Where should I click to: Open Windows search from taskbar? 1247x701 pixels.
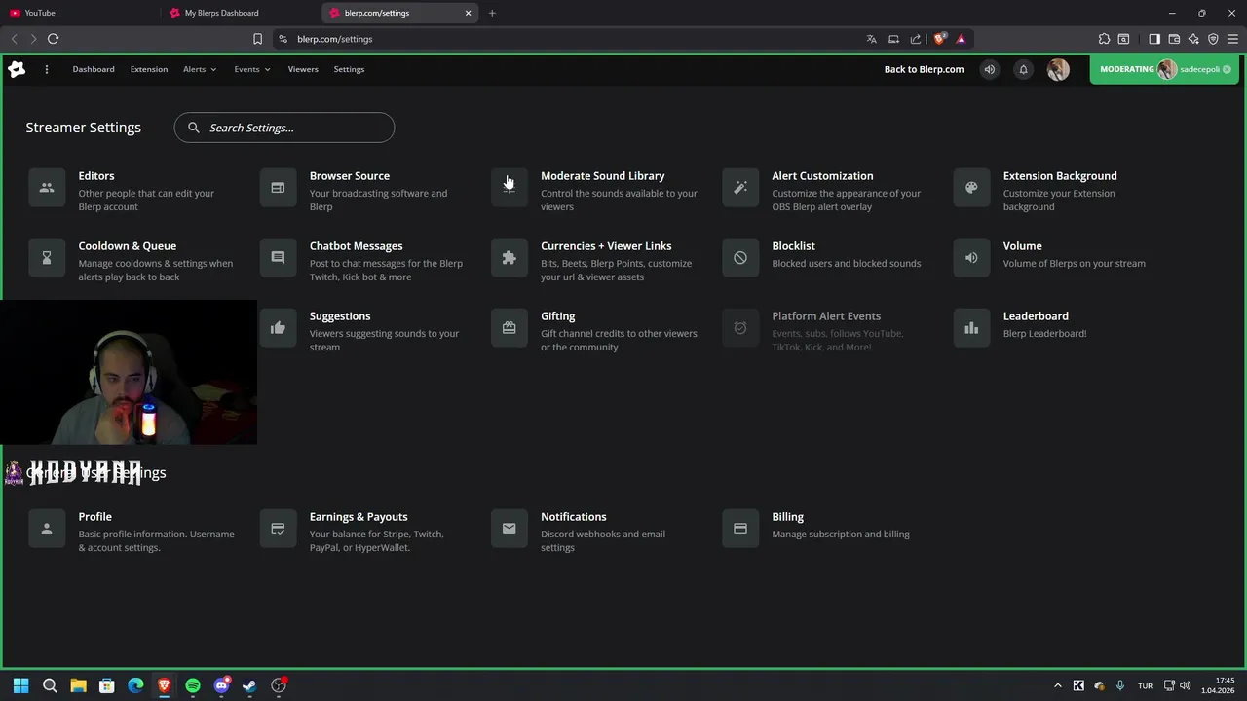(50, 685)
